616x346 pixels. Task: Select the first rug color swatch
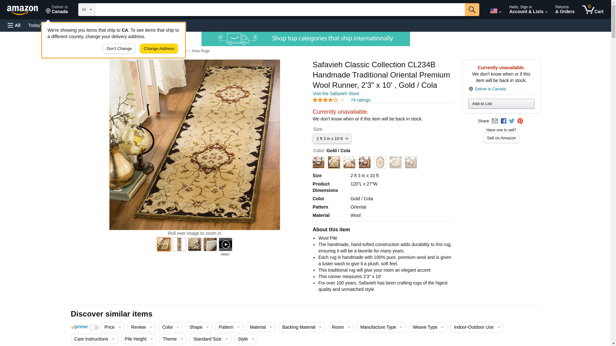coord(319,162)
